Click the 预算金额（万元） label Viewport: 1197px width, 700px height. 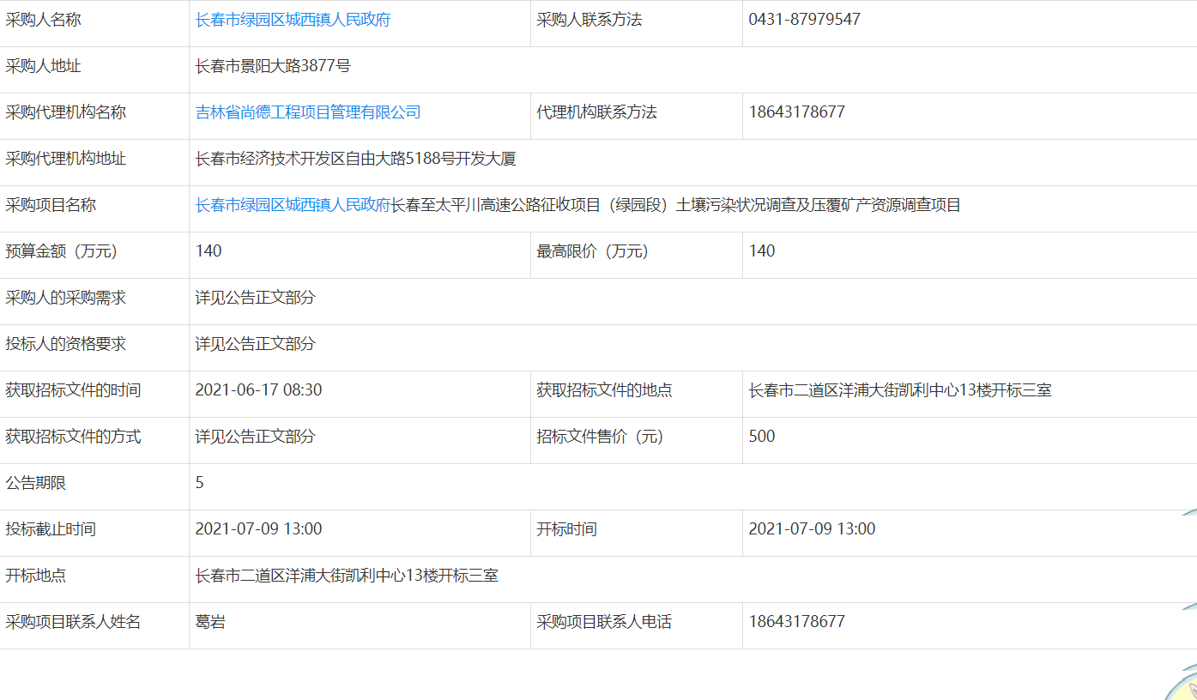click(x=61, y=251)
